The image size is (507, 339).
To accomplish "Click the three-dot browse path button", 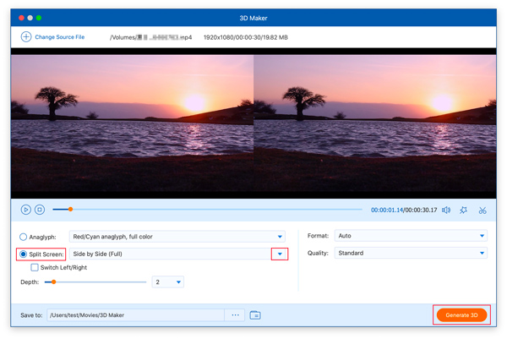I will [x=236, y=315].
